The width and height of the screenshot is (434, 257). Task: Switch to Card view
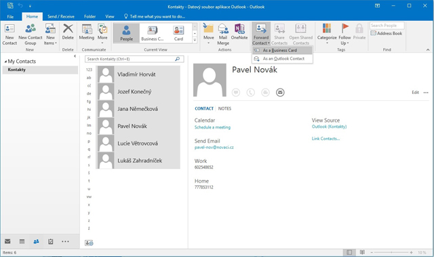click(x=178, y=33)
